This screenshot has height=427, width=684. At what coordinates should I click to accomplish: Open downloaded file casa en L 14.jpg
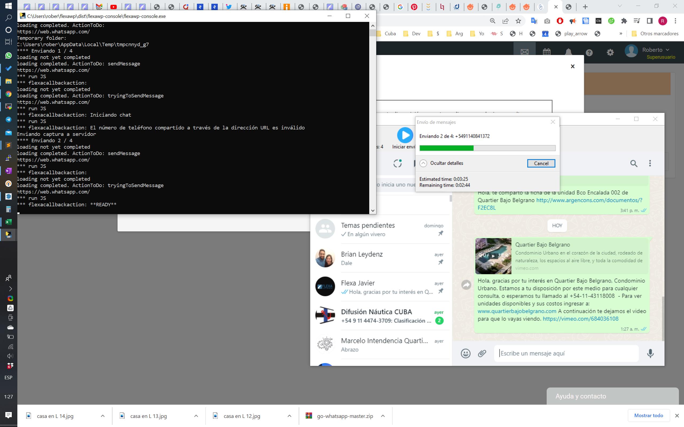(x=55, y=416)
